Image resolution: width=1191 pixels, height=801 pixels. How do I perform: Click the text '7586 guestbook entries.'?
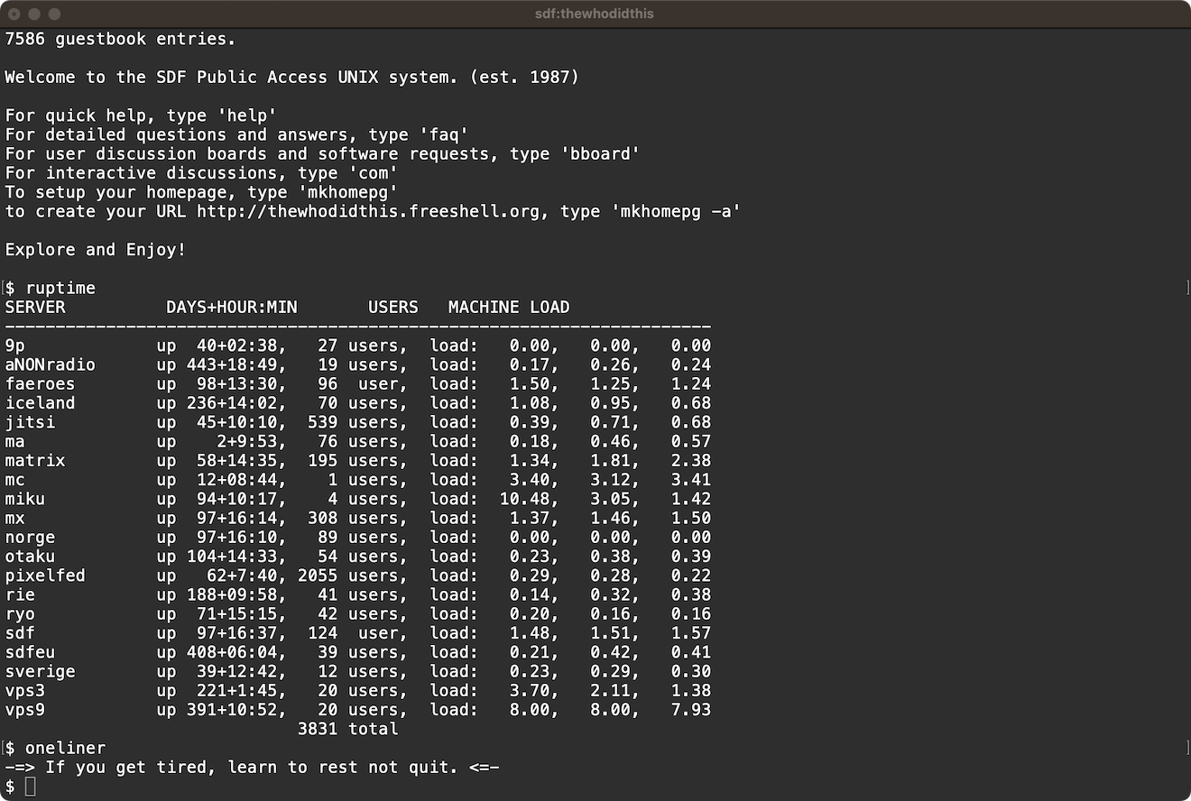(121, 39)
